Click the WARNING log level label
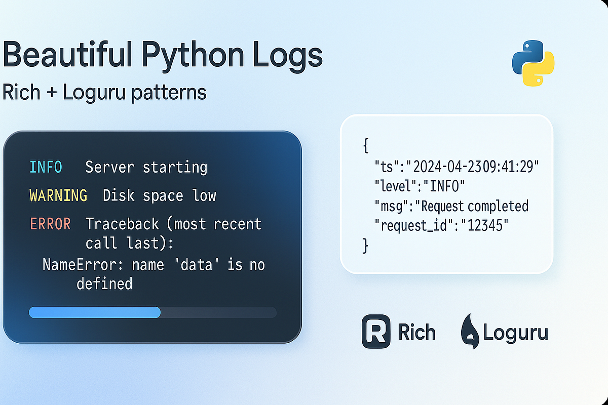 pyautogui.click(x=58, y=195)
